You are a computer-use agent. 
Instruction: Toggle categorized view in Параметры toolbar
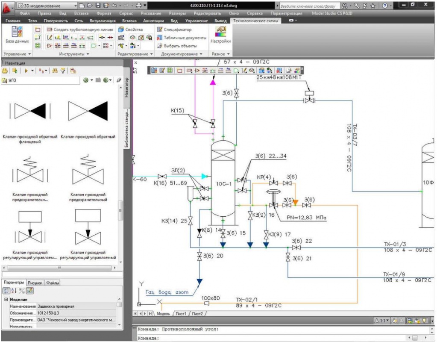tap(6, 291)
